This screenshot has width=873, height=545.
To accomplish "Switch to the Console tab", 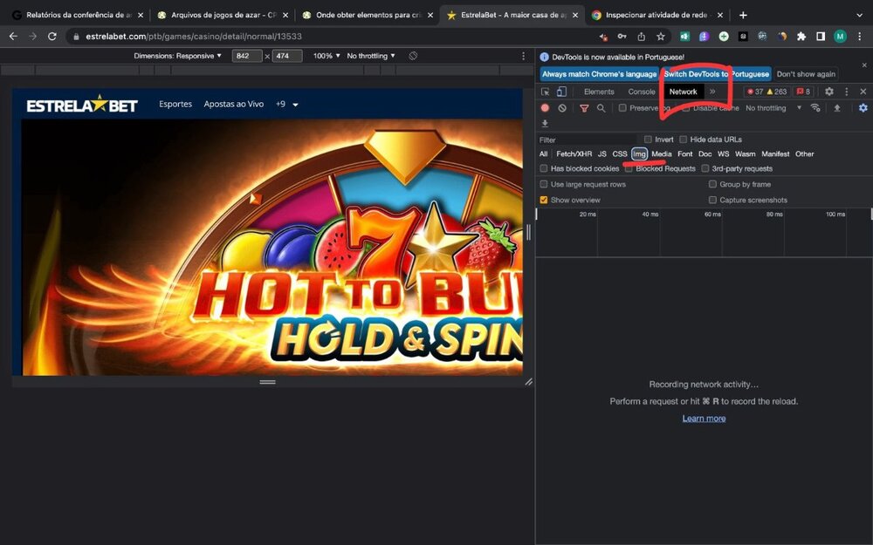I will click(642, 92).
